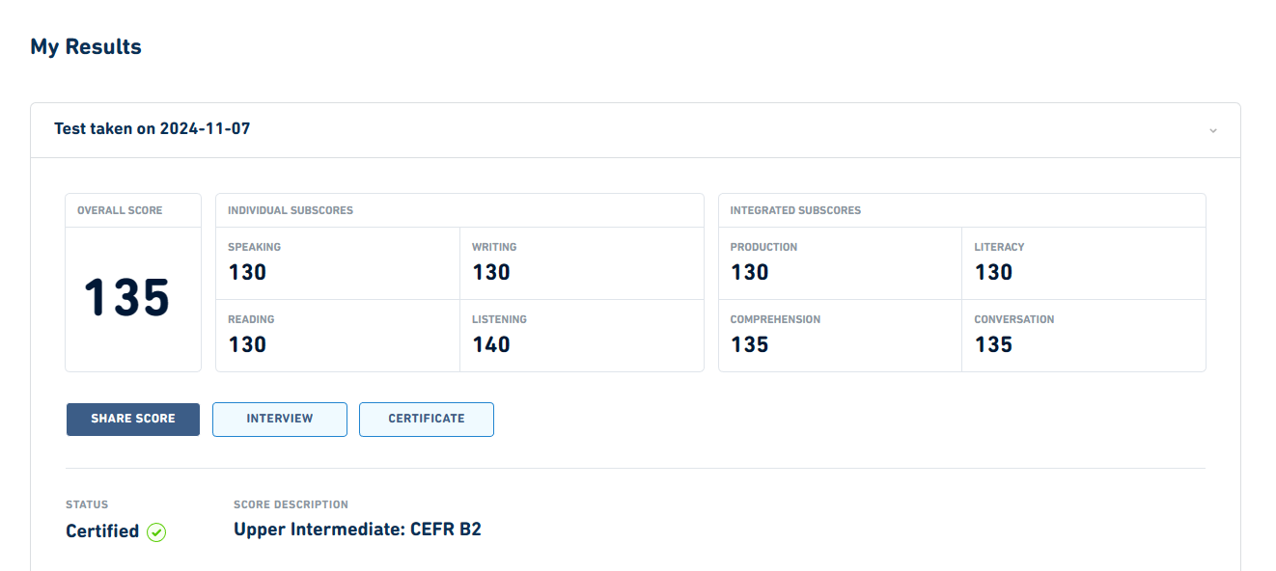Select the Writing subscore cell
The width and height of the screenshot is (1276, 571).
click(581, 263)
